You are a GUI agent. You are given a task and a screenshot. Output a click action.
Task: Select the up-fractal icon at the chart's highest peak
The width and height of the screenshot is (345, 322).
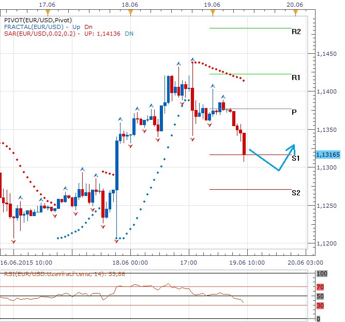pyautogui.click(x=192, y=60)
